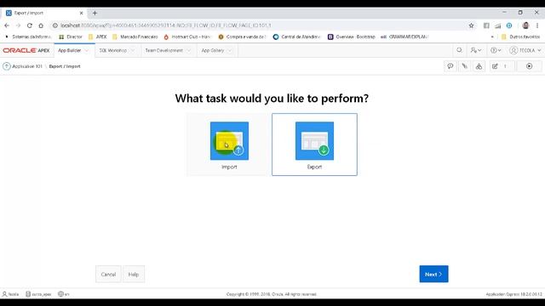This screenshot has width=545, height=306.
Task: Click the Cancel button
Action: [x=108, y=274]
